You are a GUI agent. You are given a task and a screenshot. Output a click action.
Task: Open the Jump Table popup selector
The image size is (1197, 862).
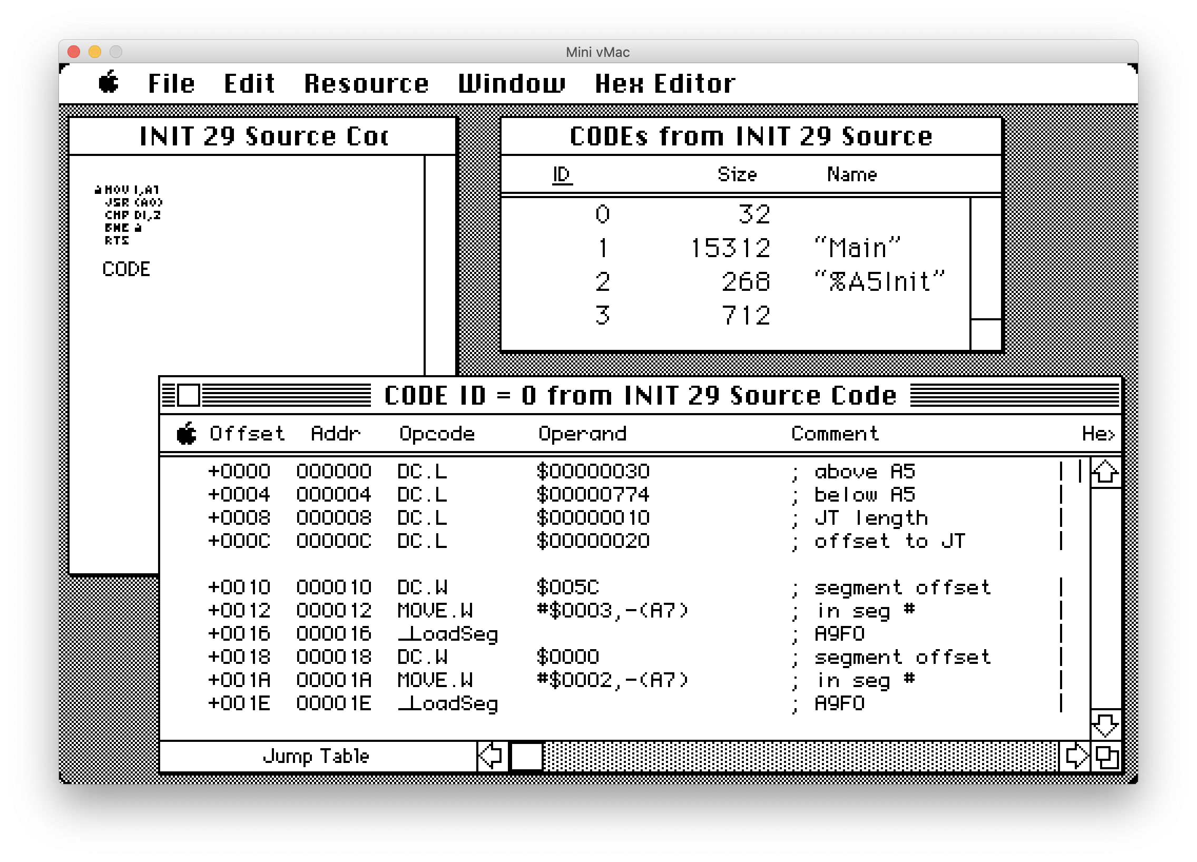(316, 756)
